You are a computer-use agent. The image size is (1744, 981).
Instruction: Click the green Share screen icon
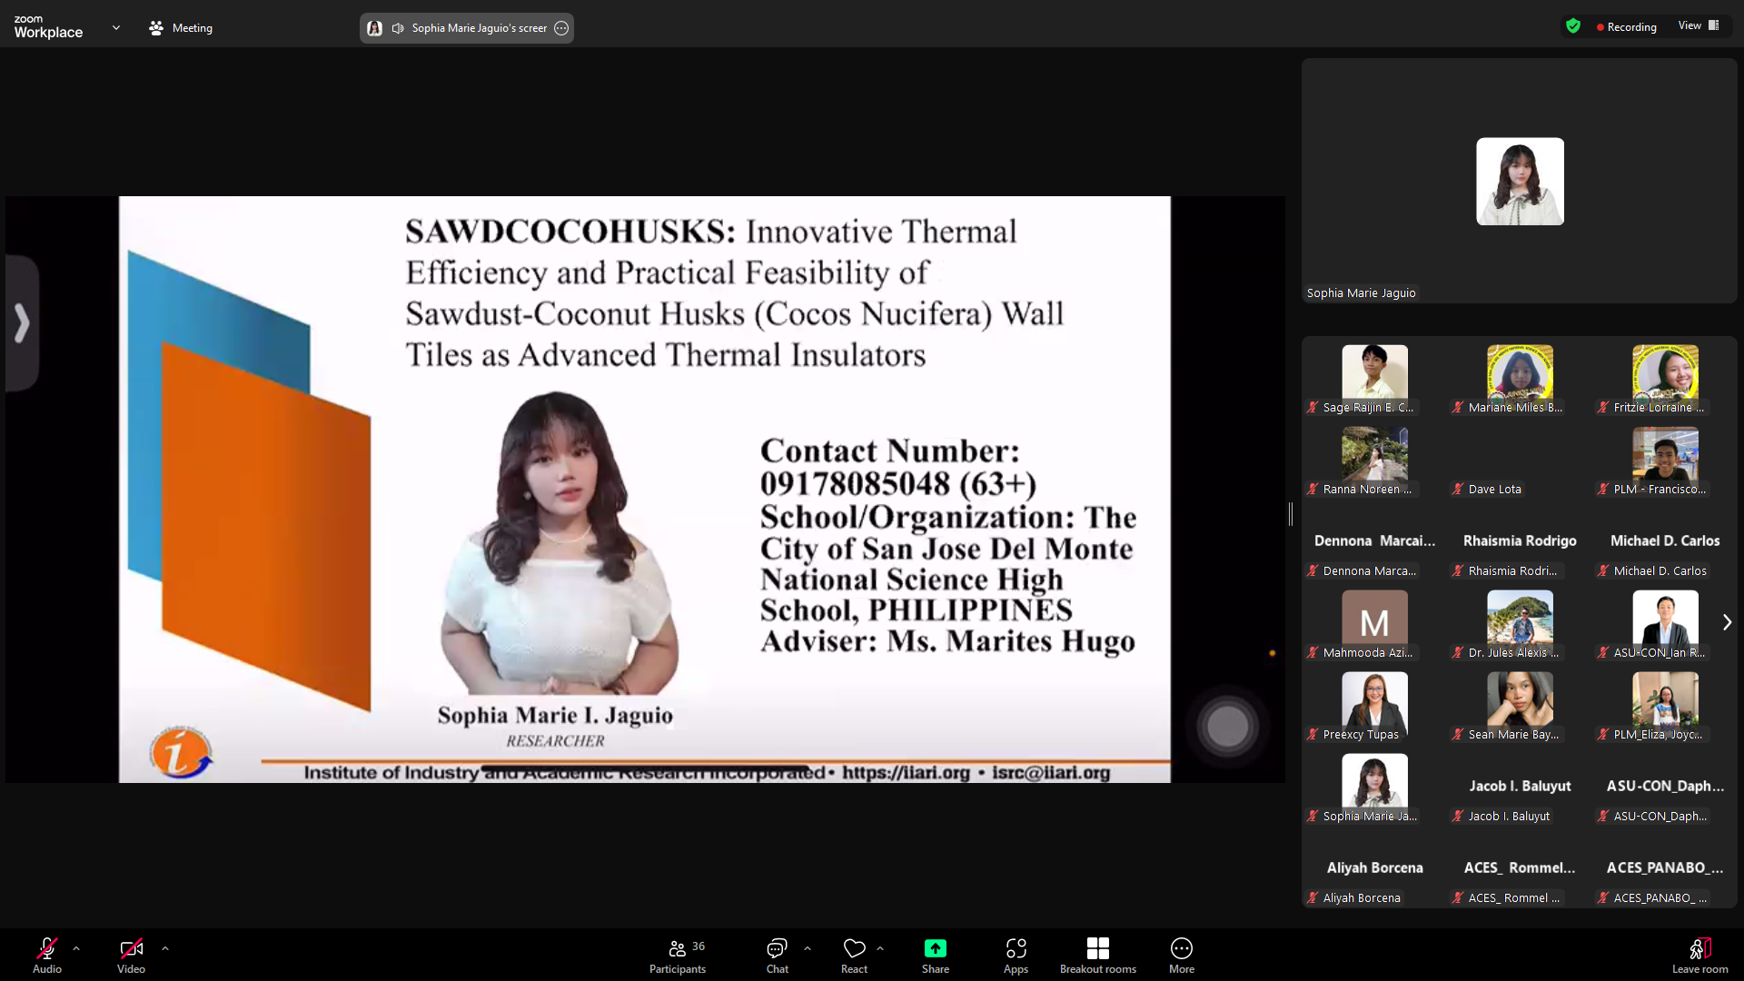click(935, 948)
